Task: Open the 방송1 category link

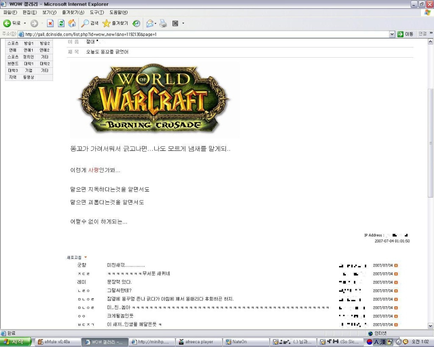Action: tap(28, 44)
